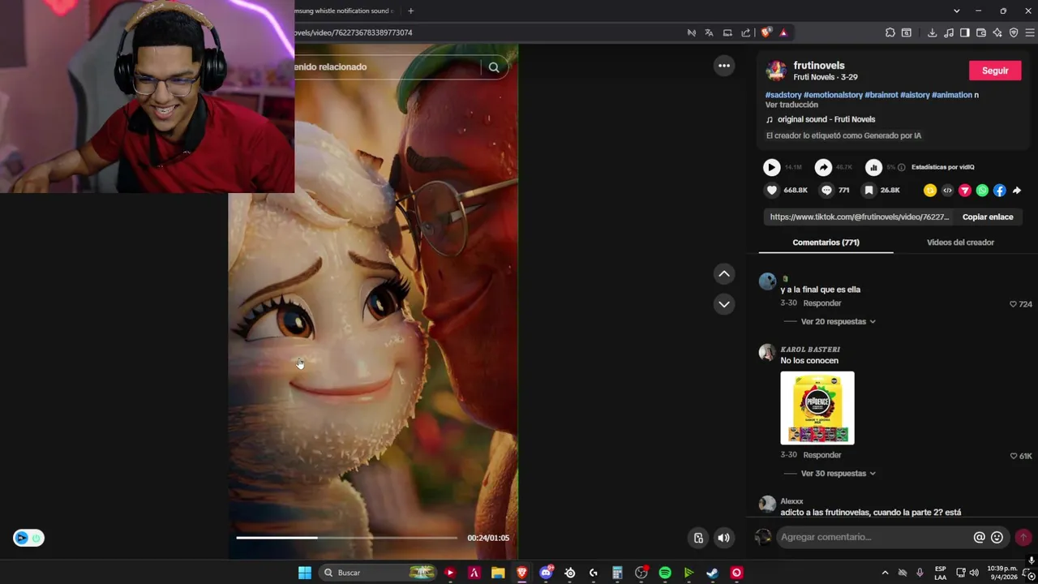
Task: Open the tab search dropdown chevron
Action: (x=957, y=11)
